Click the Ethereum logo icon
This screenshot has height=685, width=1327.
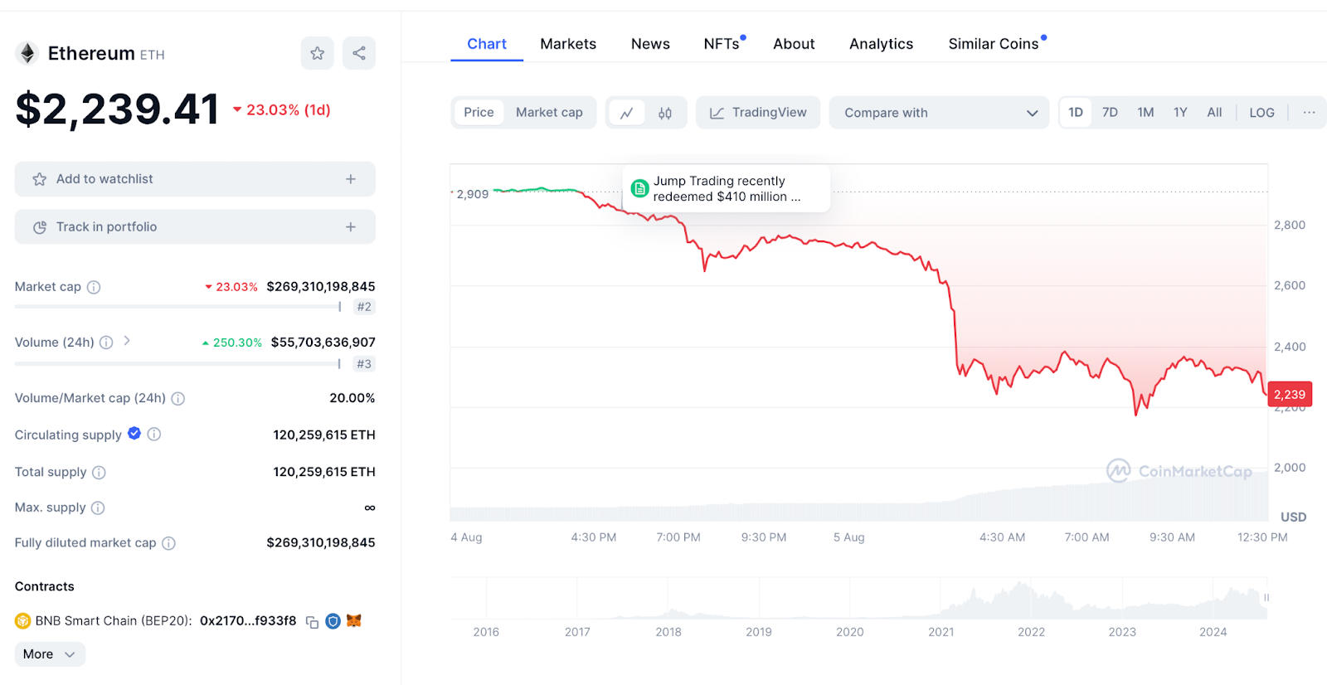(x=27, y=54)
